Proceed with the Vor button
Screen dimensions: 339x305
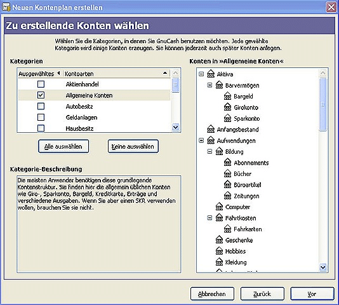312,294
